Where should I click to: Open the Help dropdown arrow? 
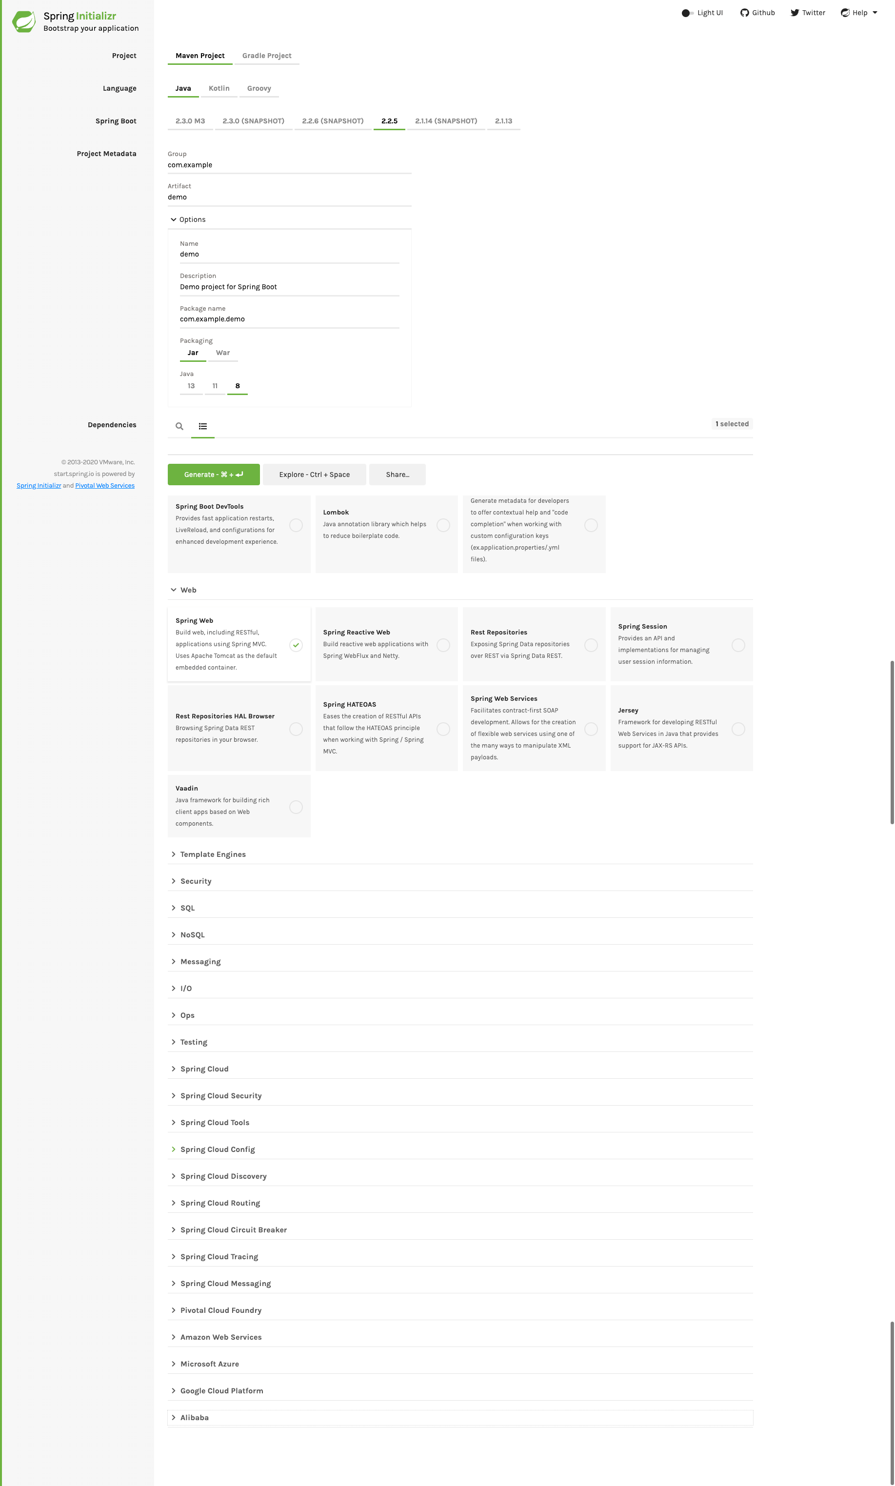875,13
